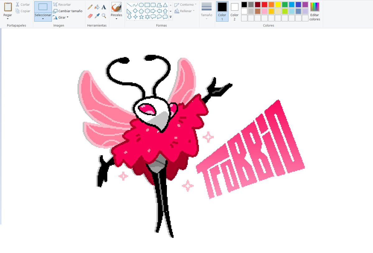
Task: Show the next row of shapes
Action: click(171, 11)
